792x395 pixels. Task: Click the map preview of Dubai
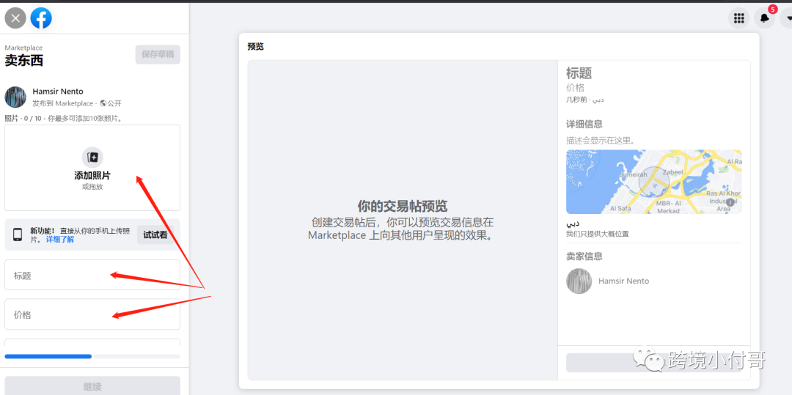[x=653, y=182]
